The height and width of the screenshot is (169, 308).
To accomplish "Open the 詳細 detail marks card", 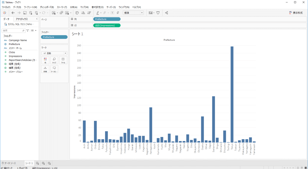I will (x=45, y=69).
